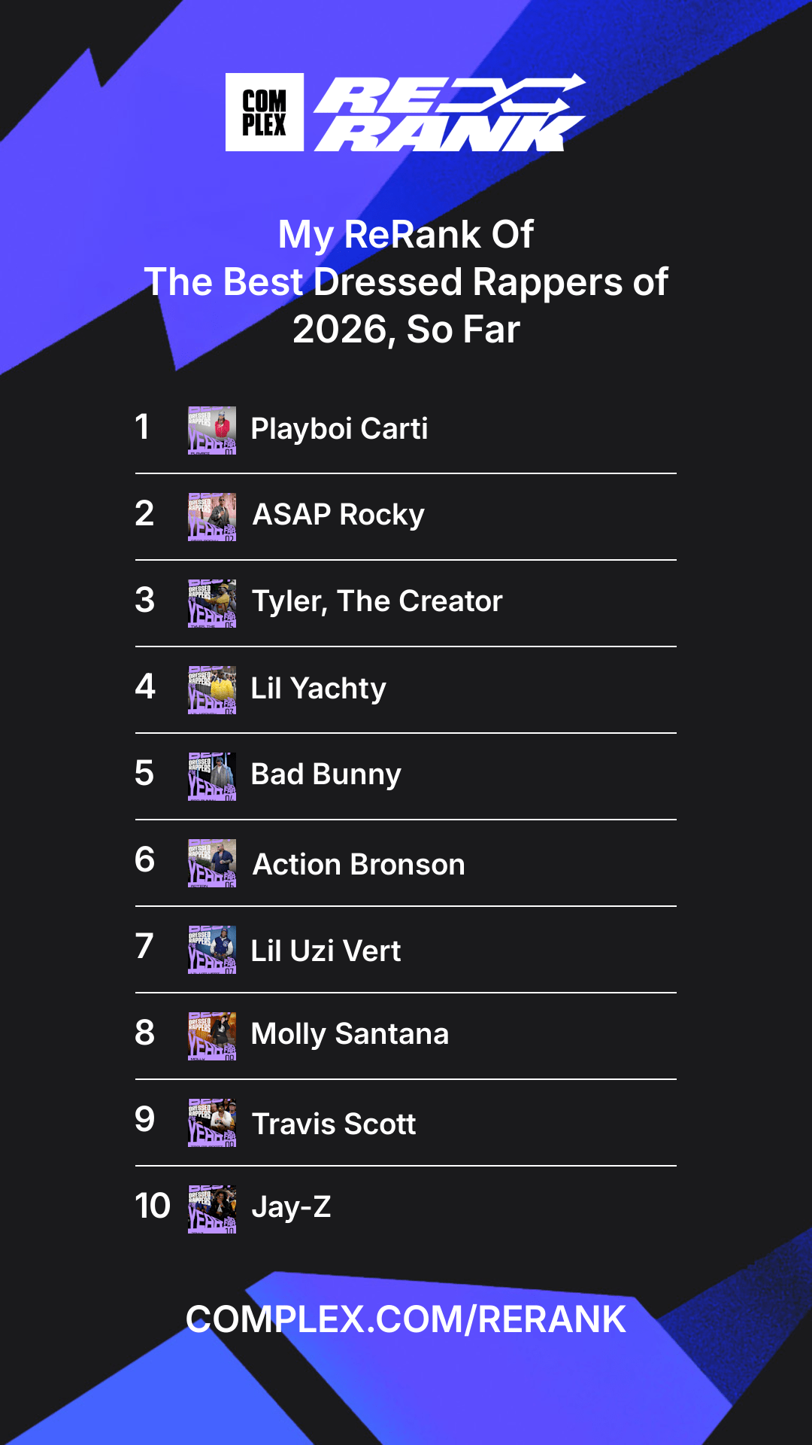Open the Action Bronson thumbnail
The height and width of the screenshot is (1445, 812).
[x=212, y=863]
